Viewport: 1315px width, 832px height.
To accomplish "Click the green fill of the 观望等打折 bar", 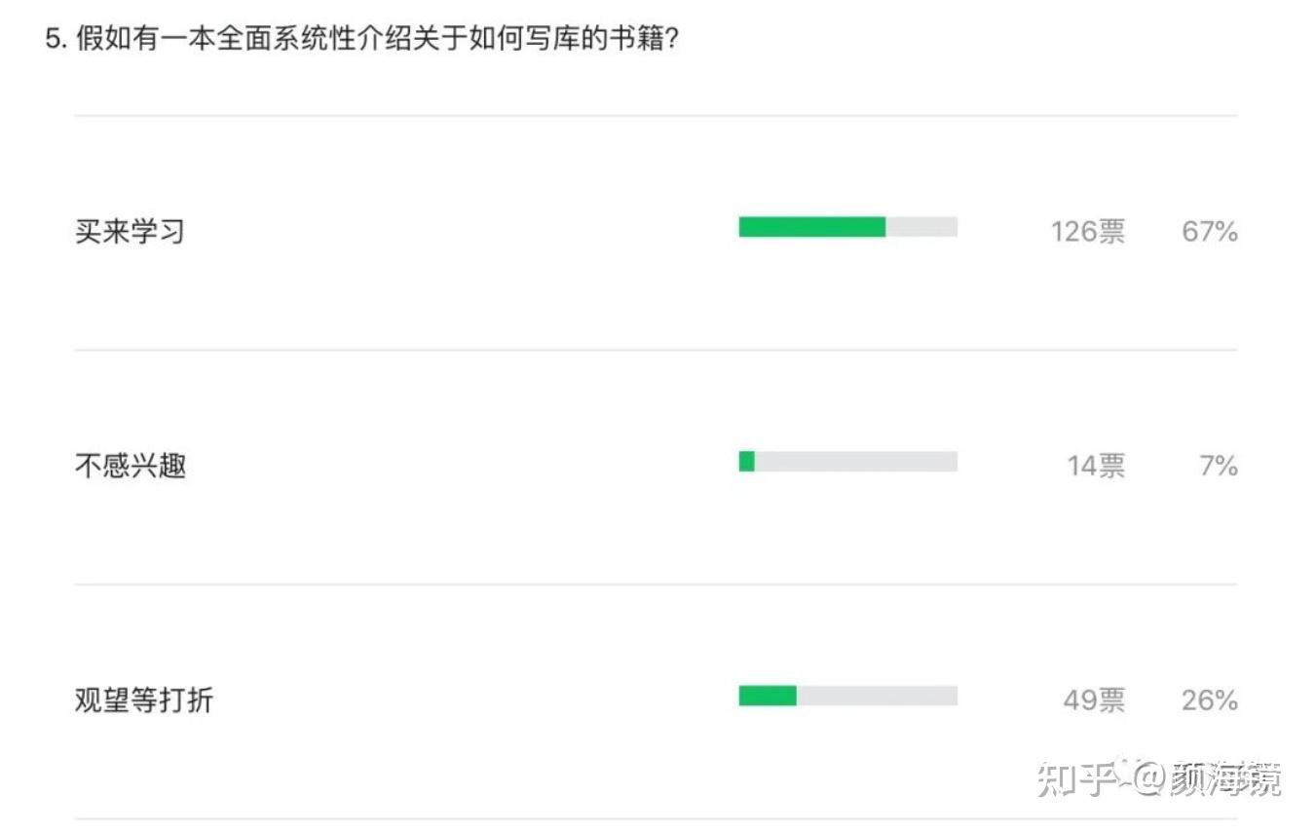I will point(768,696).
